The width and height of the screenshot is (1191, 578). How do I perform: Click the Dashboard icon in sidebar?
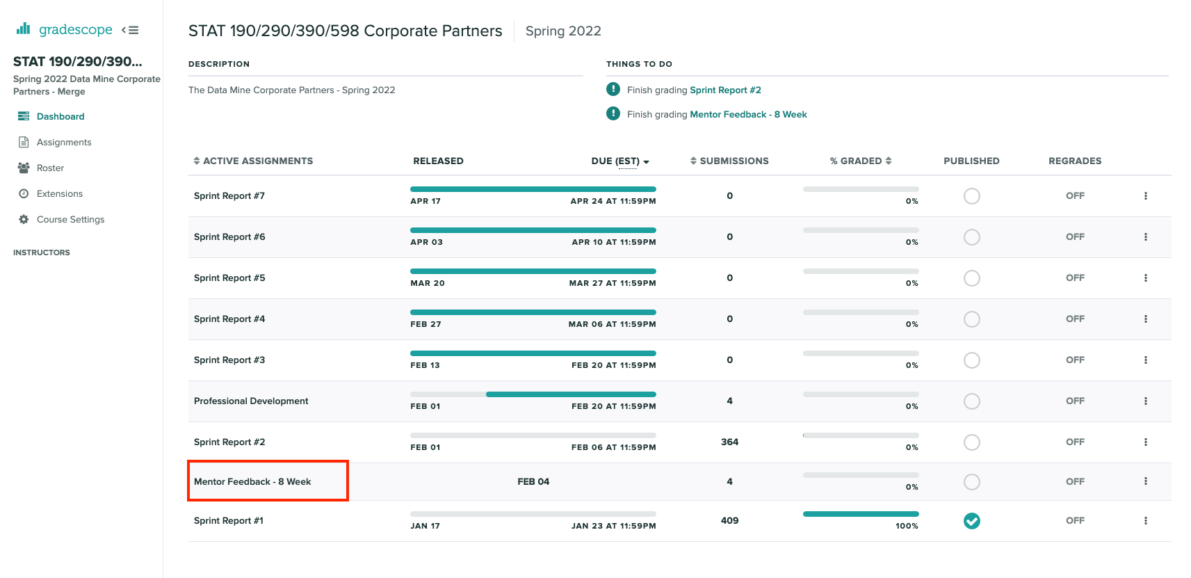pyautogui.click(x=24, y=116)
